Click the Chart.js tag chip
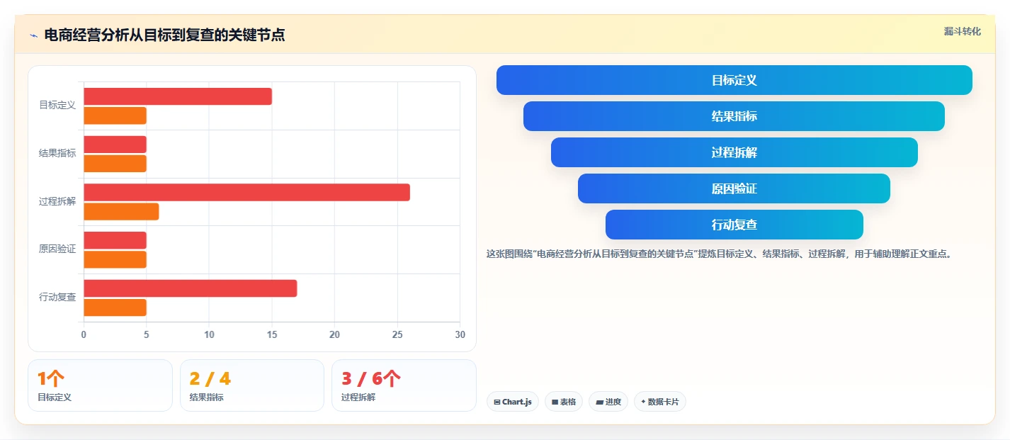 point(513,402)
